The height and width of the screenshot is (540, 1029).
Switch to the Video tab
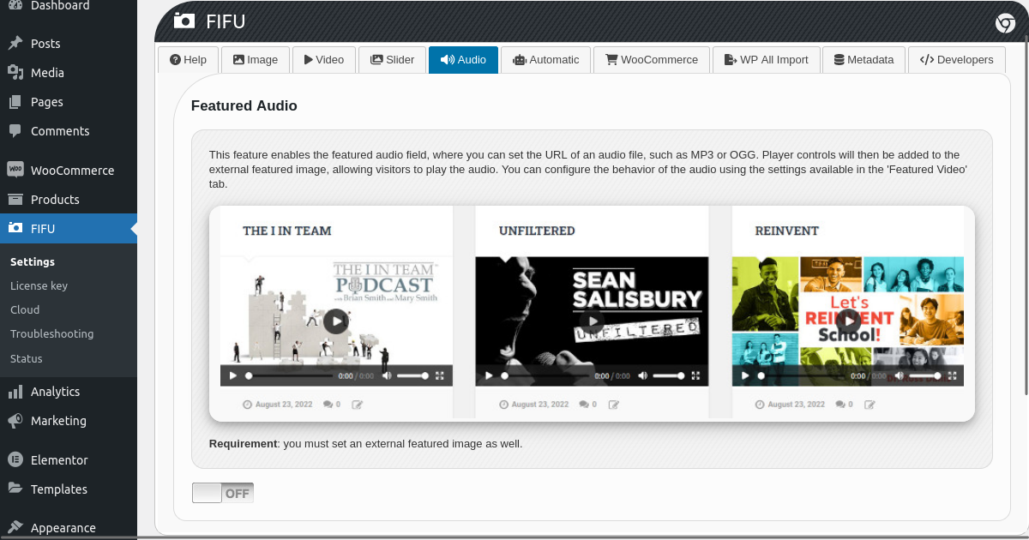tap(324, 60)
